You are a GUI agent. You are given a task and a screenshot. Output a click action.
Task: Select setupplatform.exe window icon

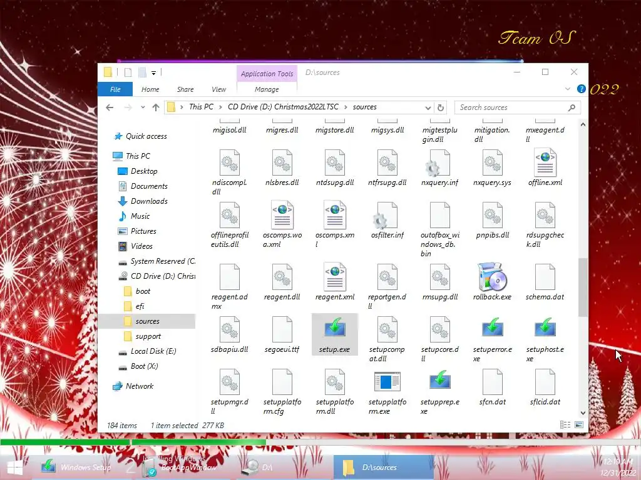click(x=387, y=381)
